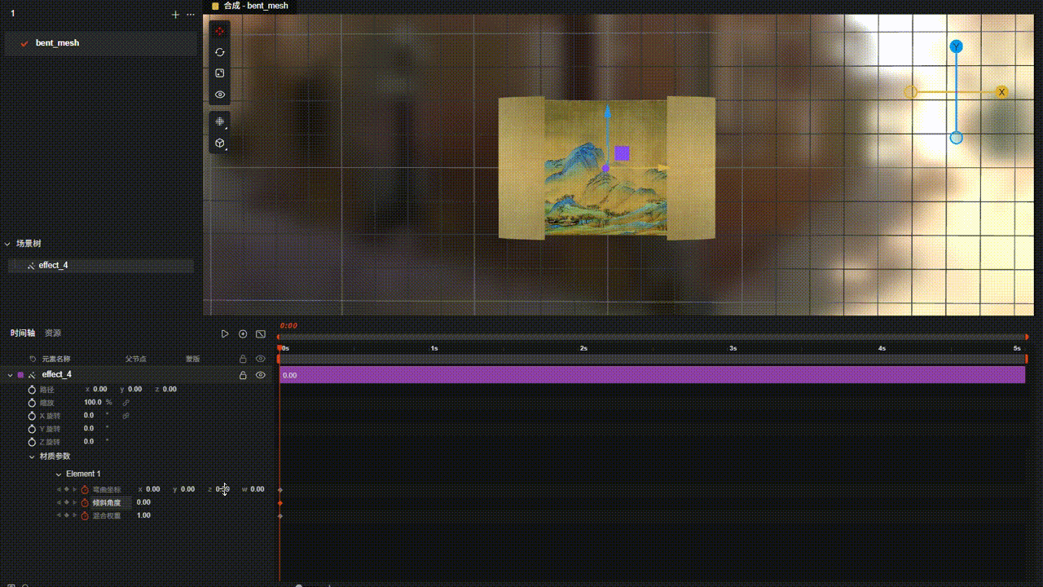Select the rotate tool in viewport toolbar
The image size is (1043, 587).
(x=220, y=52)
